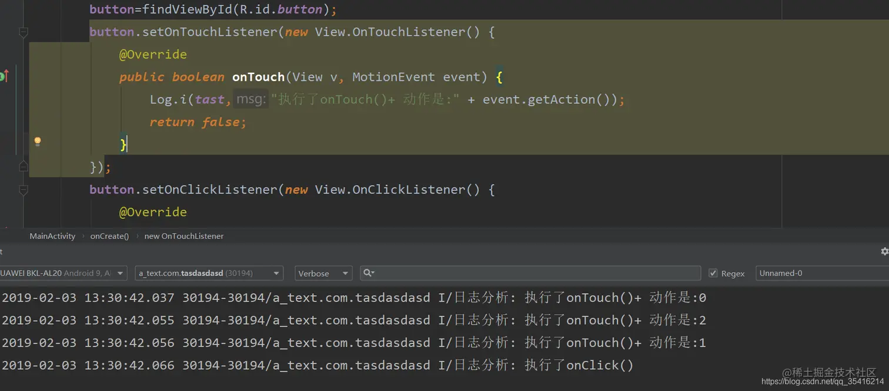Click the 'public boolean' keywords
This screenshot has height=391, width=889.
(172, 77)
